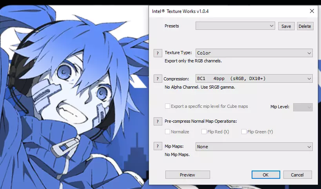This screenshot has height=189, width=321.
Task: Click the Preview button
Action: point(187,175)
